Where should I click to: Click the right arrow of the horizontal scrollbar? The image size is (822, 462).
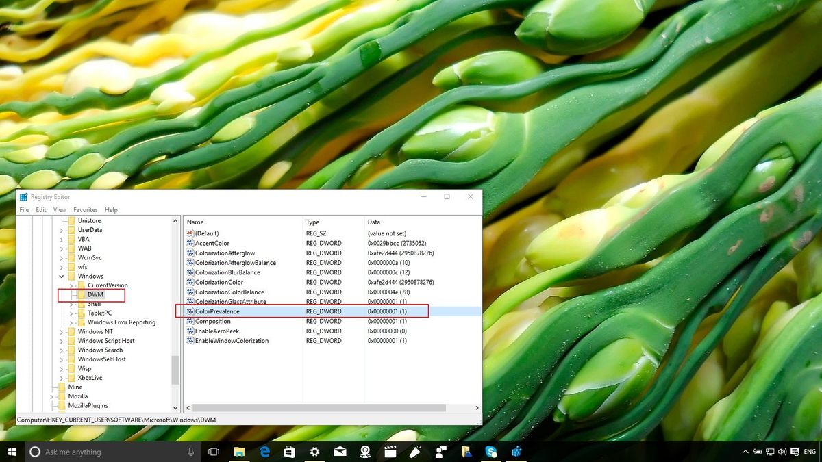tap(477, 406)
